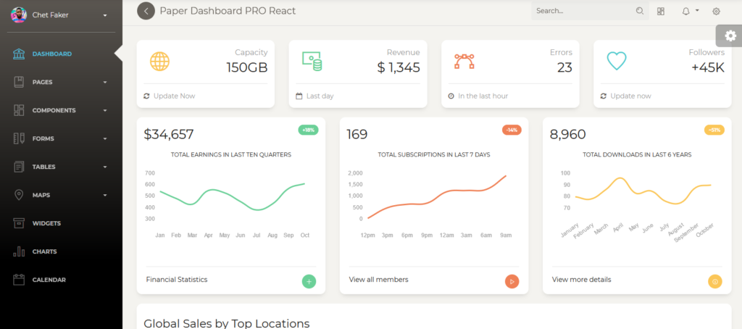Click Paper Dashboard PRO React title
The image size is (742, 329).
click(228, 11)
